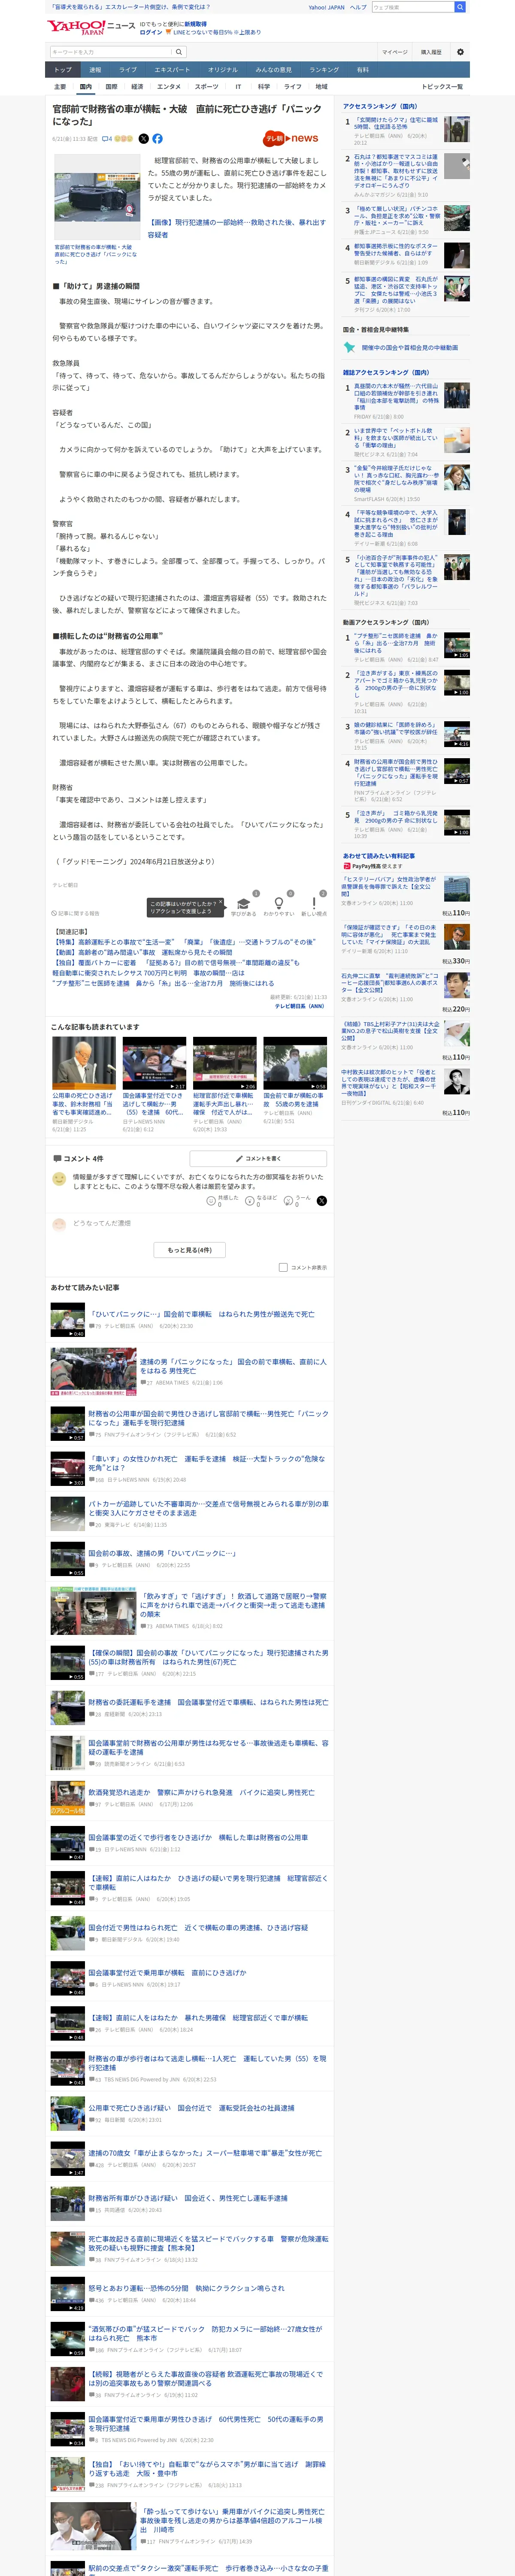Screen dimensions: 515x2576
Task: Open 財務省所有車がひき逃げ疑い 国会近く article
Action: click(x=188, y=2198)
